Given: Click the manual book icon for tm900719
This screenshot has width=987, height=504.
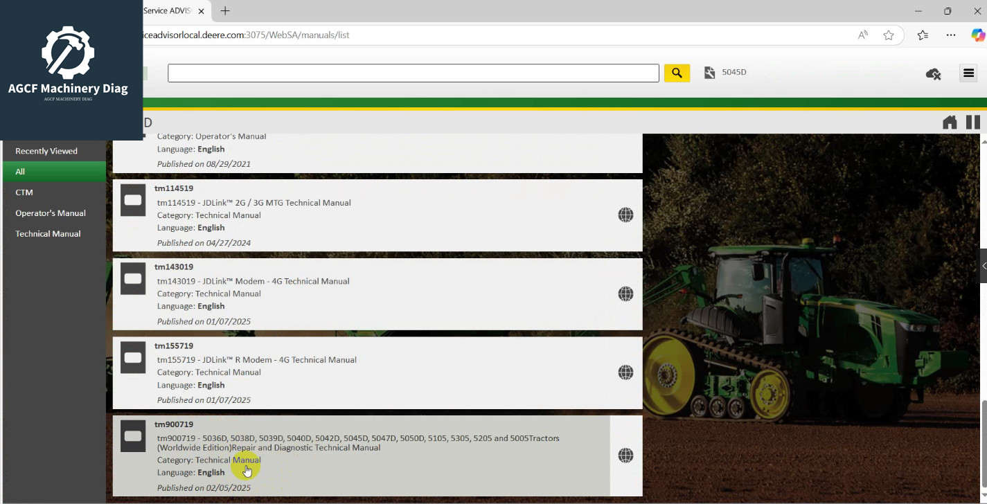Looking at the screenshot, I should click(x=133, y=436).
